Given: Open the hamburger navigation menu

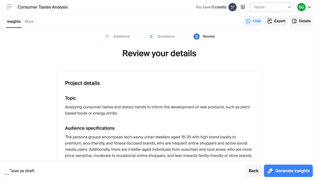Looking at the screenshot, I should click(9, 7).
